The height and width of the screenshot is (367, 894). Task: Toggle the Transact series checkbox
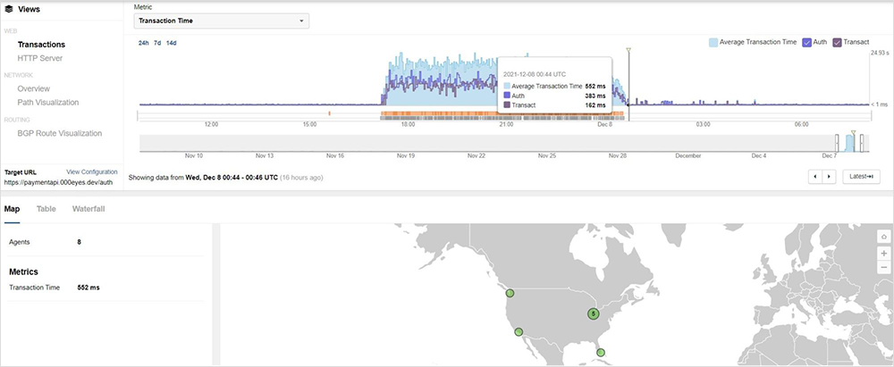pos(838,42)
